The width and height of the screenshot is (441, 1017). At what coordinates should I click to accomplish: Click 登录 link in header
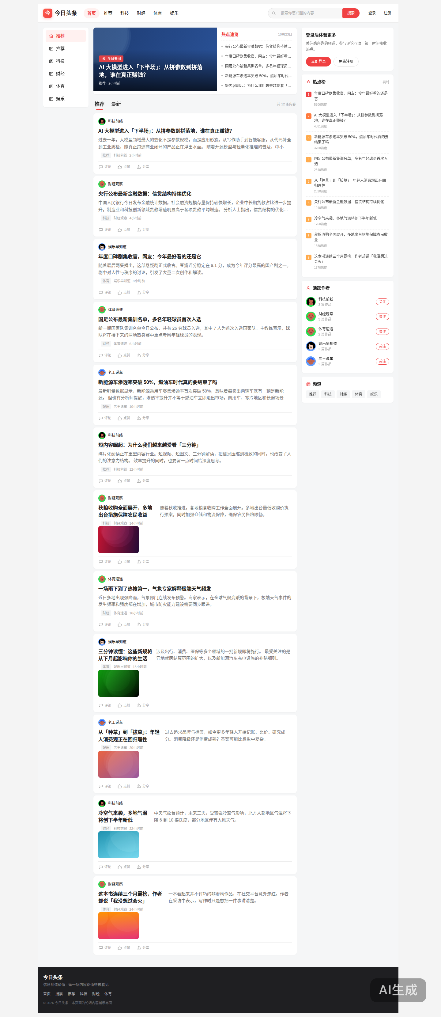pos(372,13)
